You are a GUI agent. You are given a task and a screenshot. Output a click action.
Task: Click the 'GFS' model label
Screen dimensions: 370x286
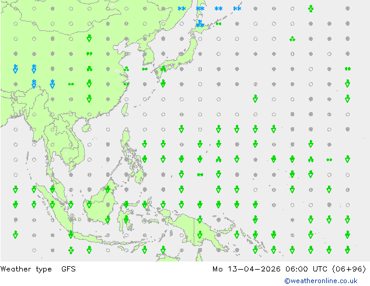click(68, 268)
